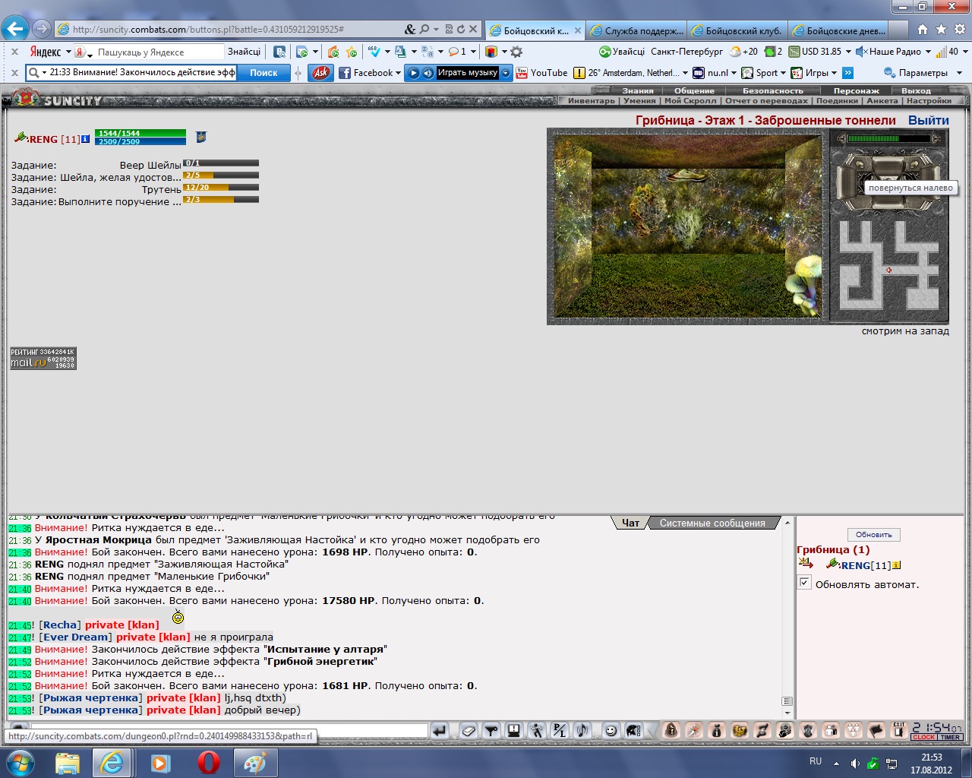Switch to the Чат tab
This screenshot has width=972, height=778.
pyautogui.click(x=630, y=523)
